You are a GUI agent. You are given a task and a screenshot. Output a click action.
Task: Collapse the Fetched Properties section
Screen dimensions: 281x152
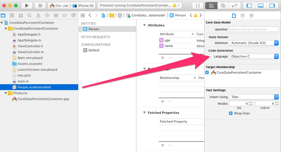point(144,113)
